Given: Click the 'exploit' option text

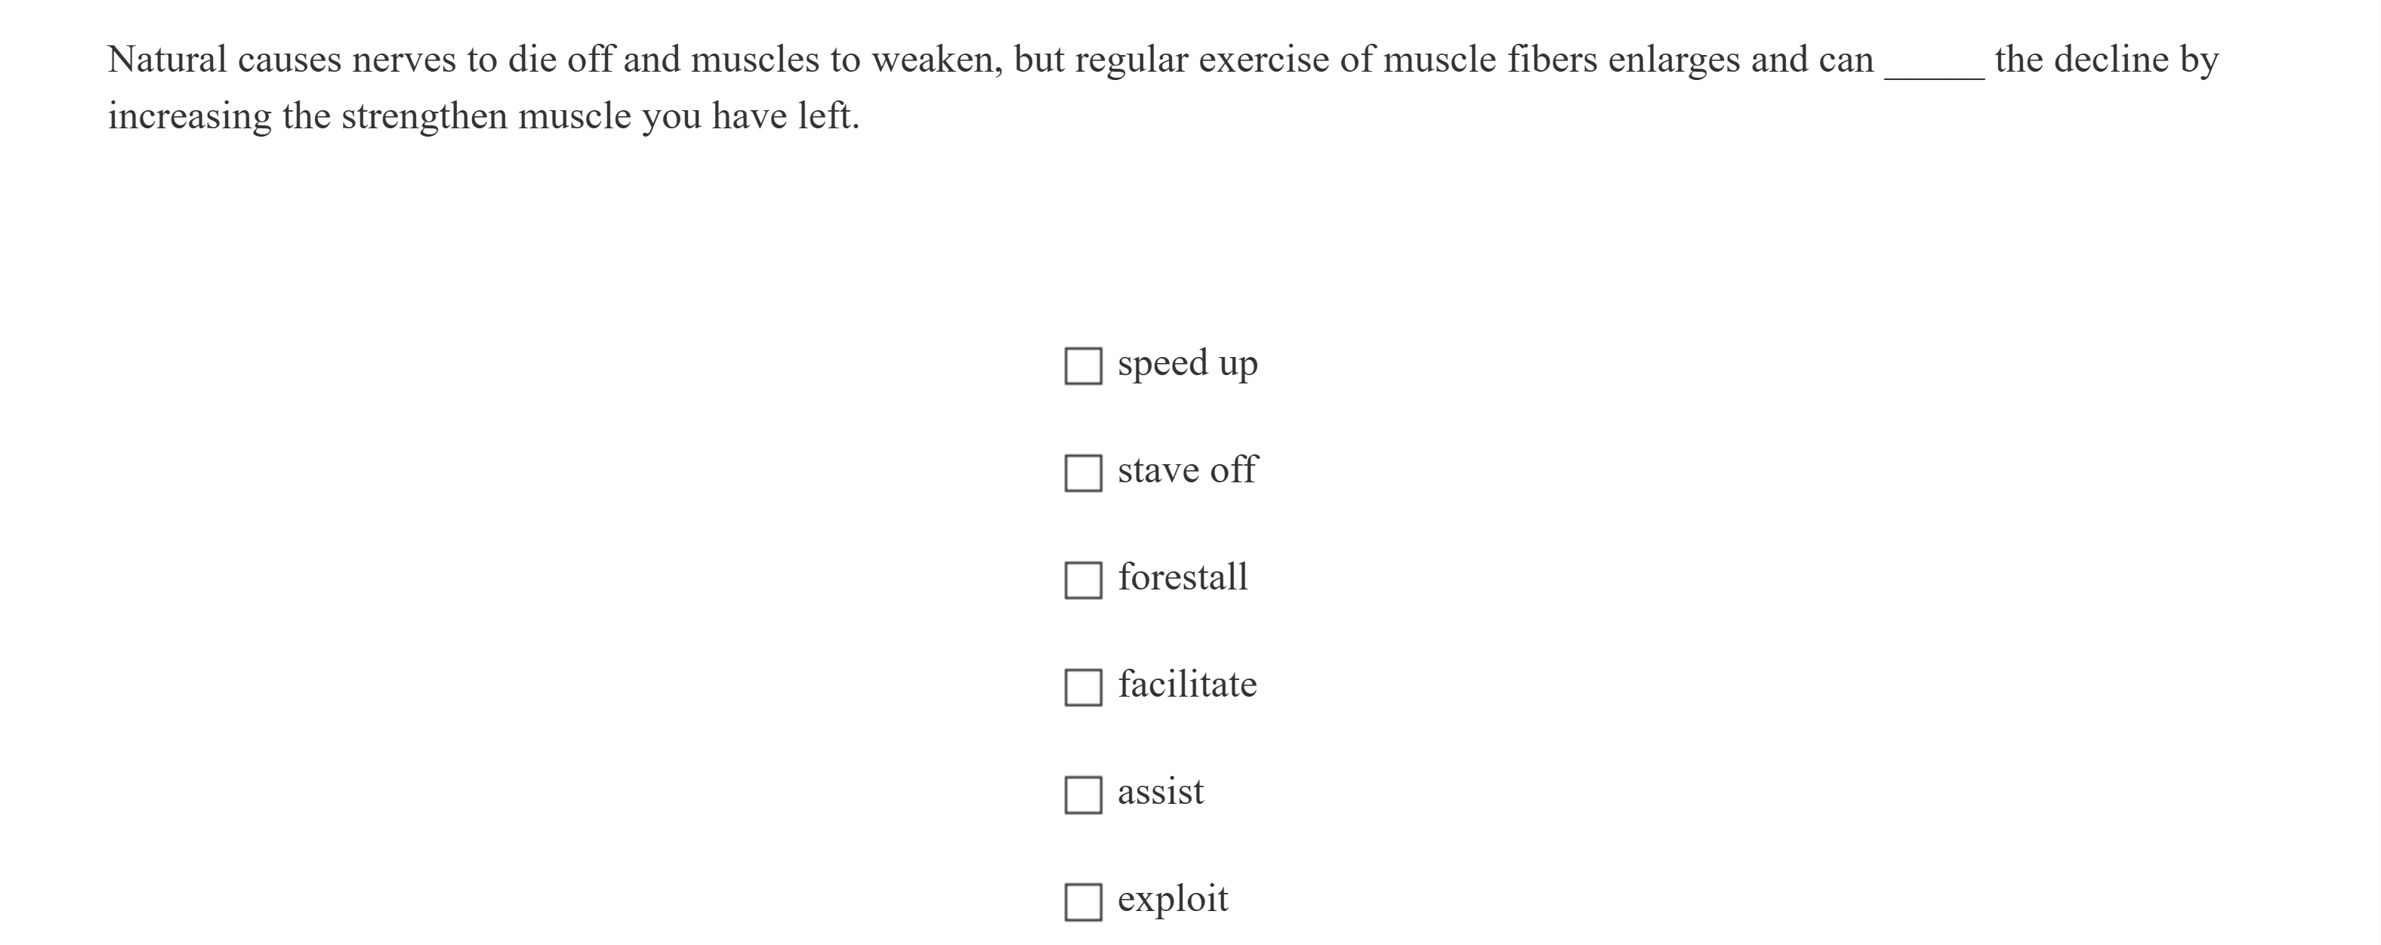Looking at the screenshot, I should click(x=1172, y=899).
